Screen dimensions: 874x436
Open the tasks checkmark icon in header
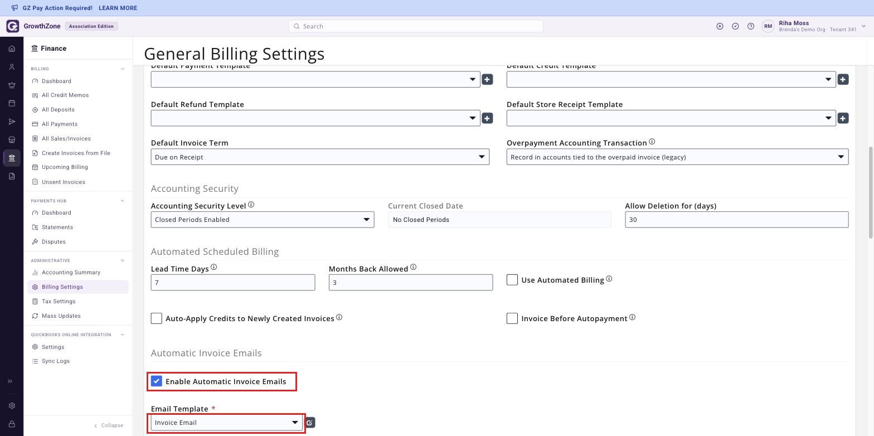coord(735,26)
